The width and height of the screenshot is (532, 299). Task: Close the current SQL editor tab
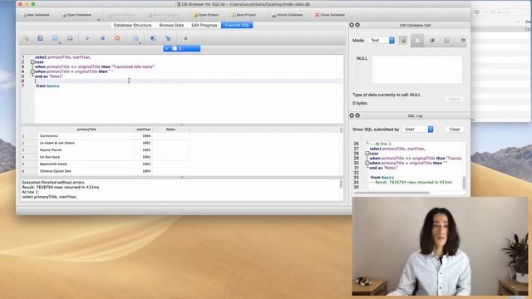point(166,48)
